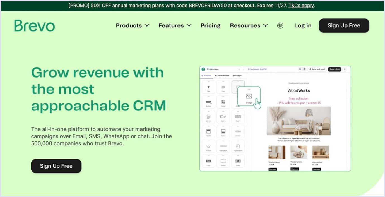
Task: Click the Save & Quit button
Action: pyautogui.click(x=335, y=69)
